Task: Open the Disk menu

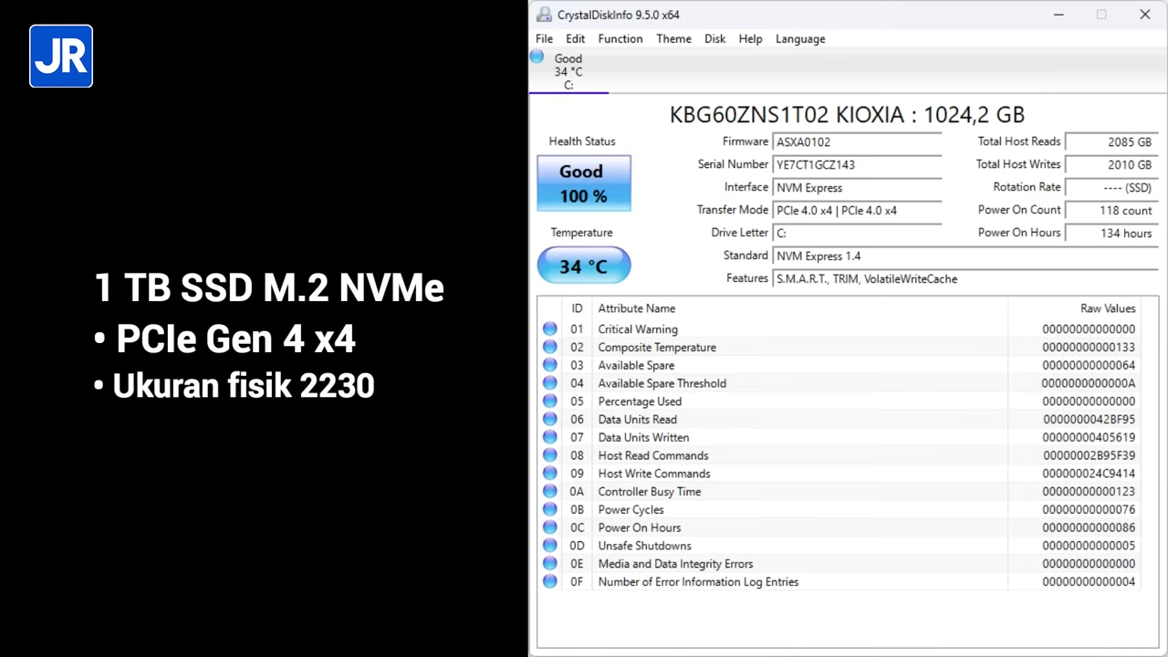Action: pos(714,39)
